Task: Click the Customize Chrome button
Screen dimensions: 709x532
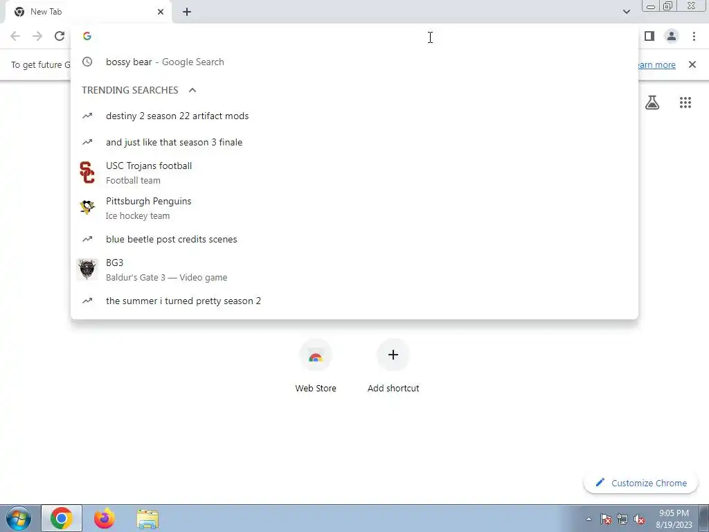Action: (640, 483)
